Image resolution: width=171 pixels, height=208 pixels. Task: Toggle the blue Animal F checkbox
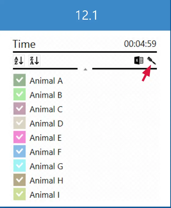[x=19, y=152]
